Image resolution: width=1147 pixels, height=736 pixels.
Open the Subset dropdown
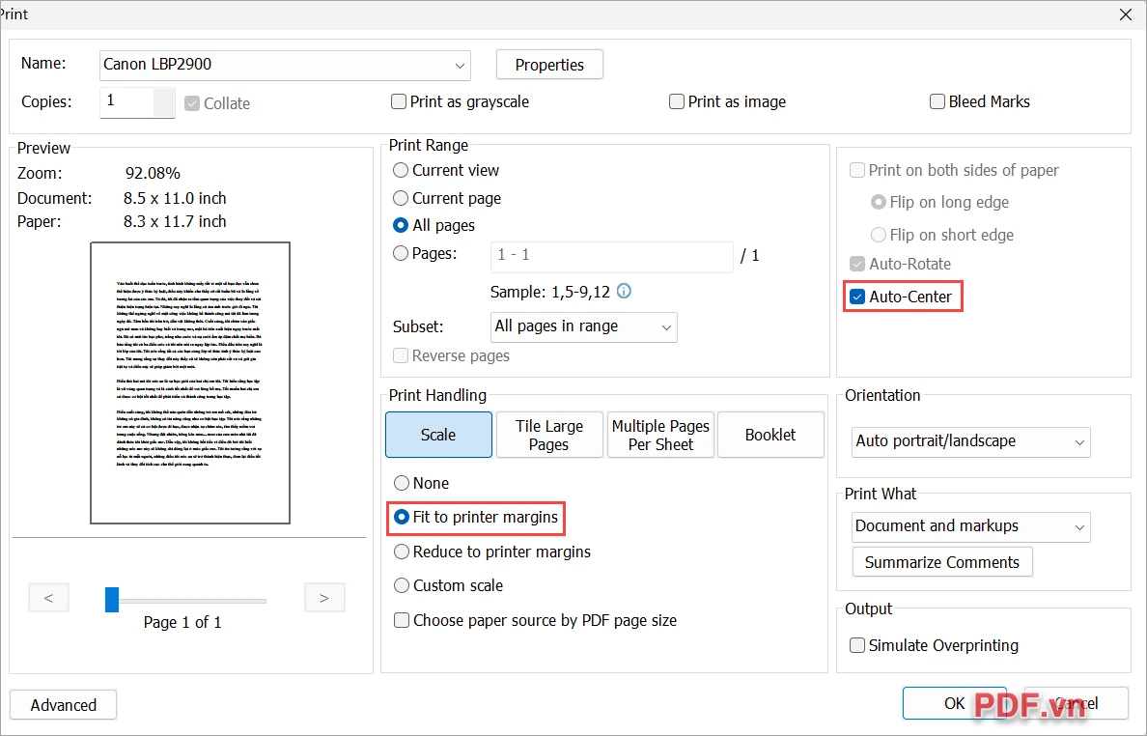tap(584, 327)
